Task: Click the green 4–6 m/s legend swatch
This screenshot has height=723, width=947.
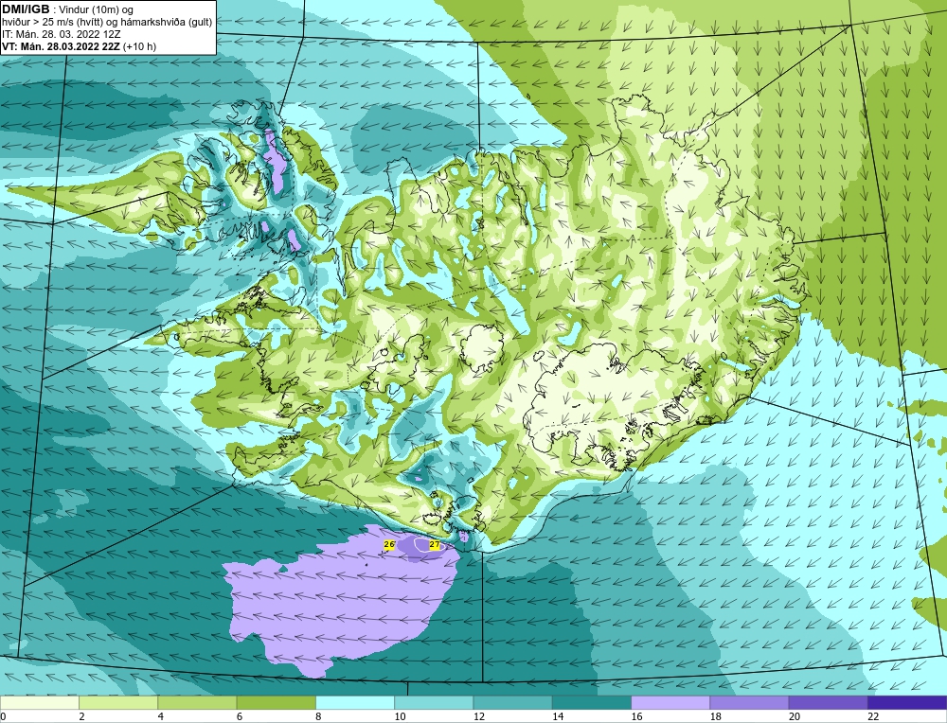Action: (198, 702)
